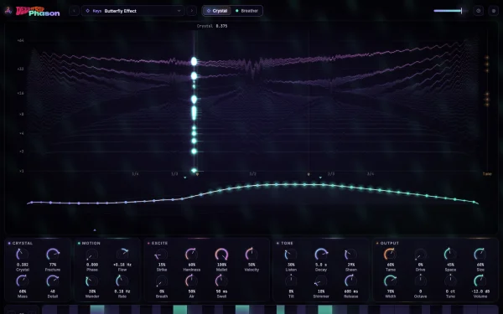Click the 1/2 ratio marker on axis
The height and width of the screenshot is (314, 503).
tap(253, 174)
